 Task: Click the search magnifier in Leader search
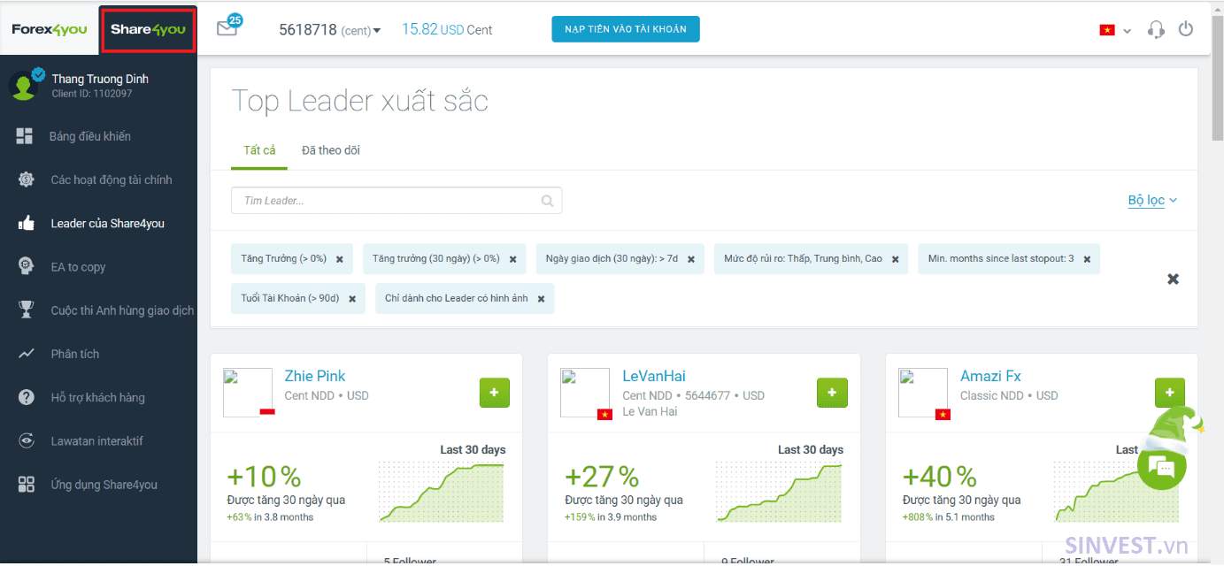pos(548,201)
